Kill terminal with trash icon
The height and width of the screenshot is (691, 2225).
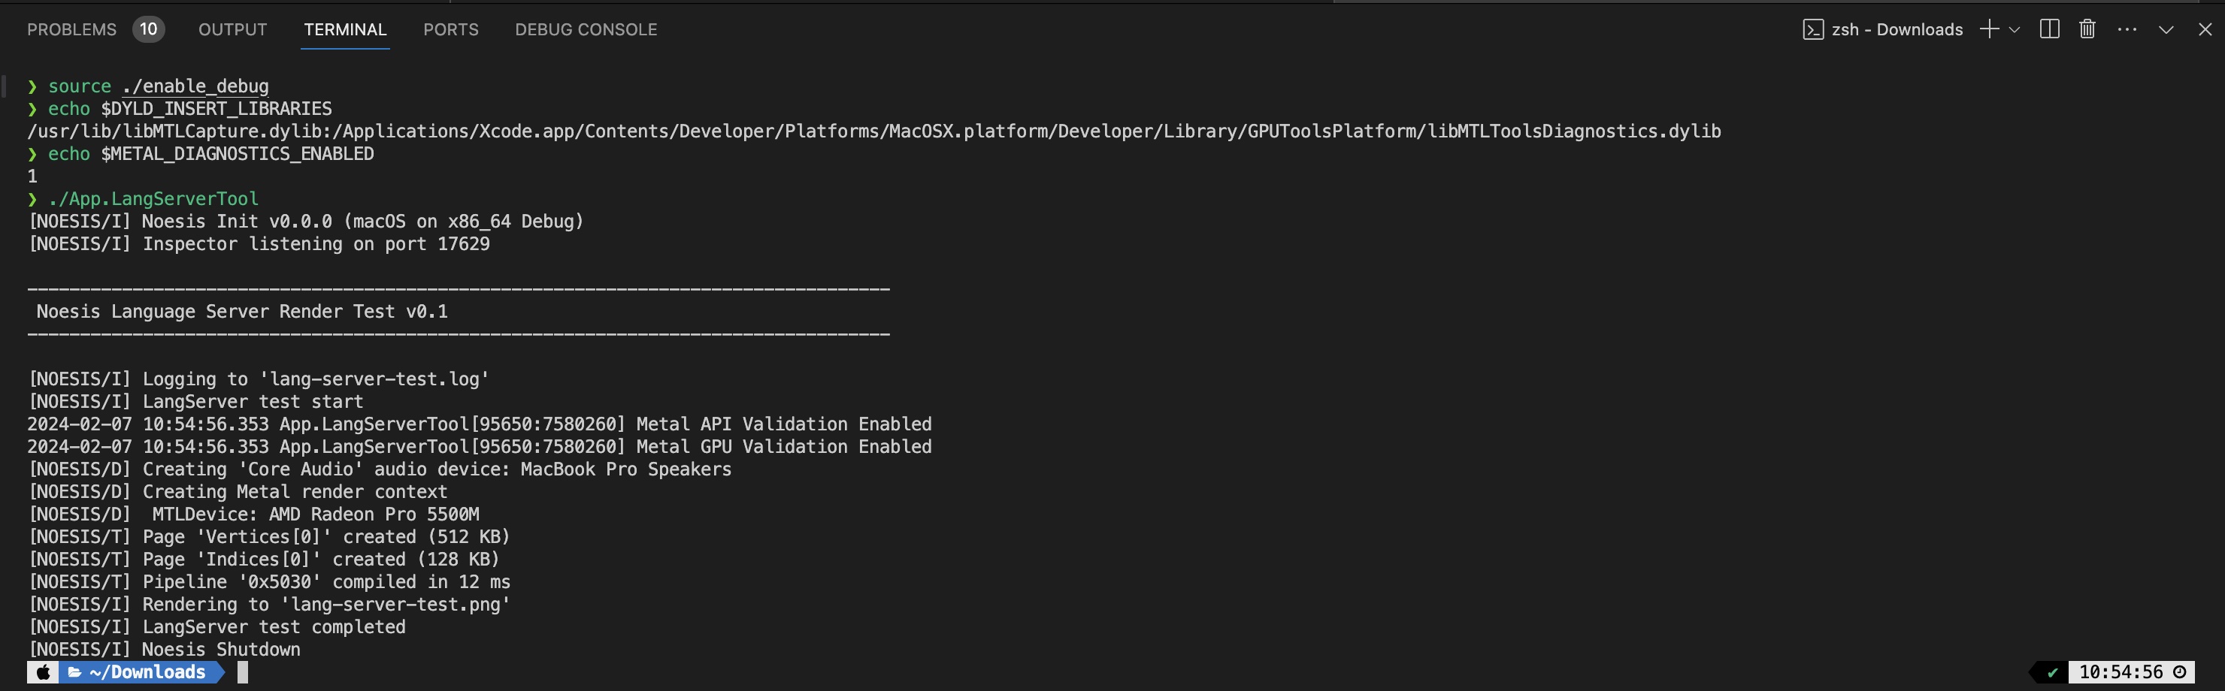click(x=2087, y=29)
